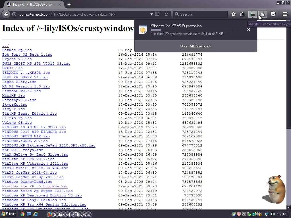This screenshot has height=218, width=291.
Task: Open Windows Se7en Xp Super 2014.iso
Action: [37, 191]
